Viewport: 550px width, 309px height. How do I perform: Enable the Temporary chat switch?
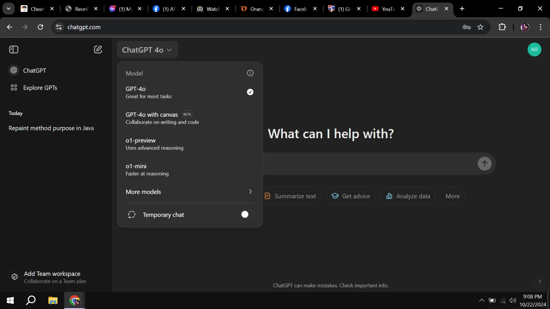click(247, 215)
